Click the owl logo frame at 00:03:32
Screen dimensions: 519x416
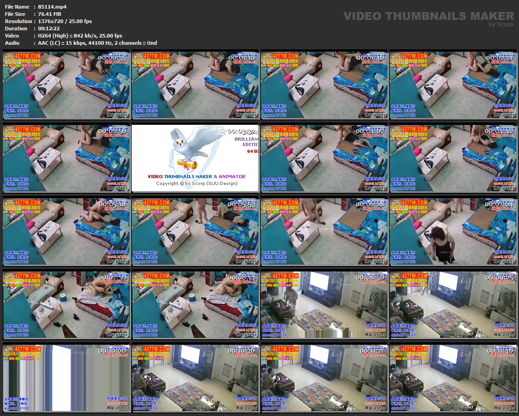(x=195, y=158)
